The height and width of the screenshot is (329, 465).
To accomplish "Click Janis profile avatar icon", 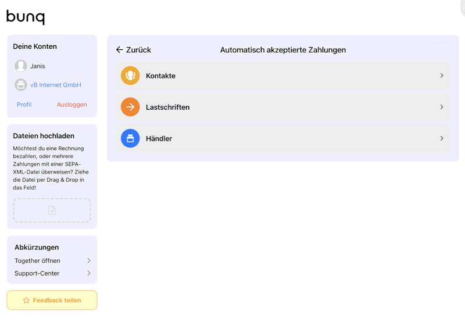I will (x=21, y=66).
